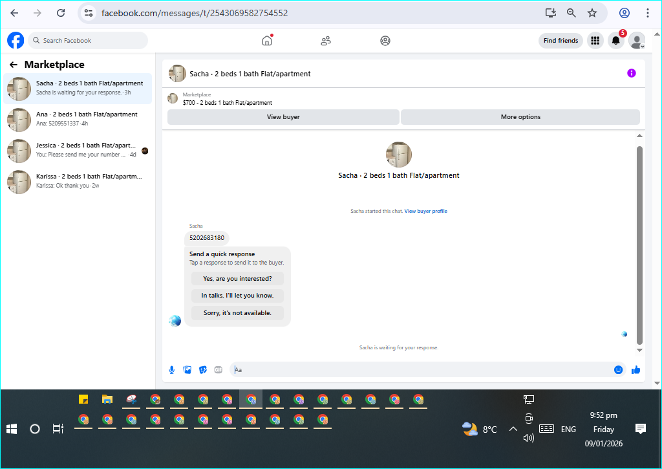Open the Groups icon in top navigation
This screenshot has width=662, height=469.
tap(385, 41)
